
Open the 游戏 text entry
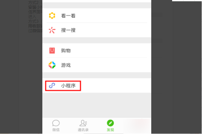pyautogui.click(x=66, y=65)
